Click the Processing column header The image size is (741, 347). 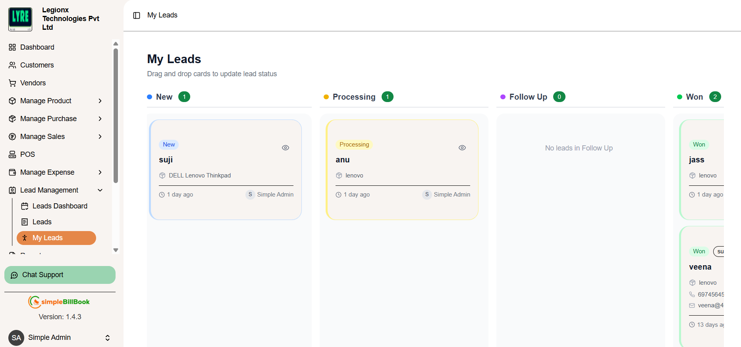[354, 97]
